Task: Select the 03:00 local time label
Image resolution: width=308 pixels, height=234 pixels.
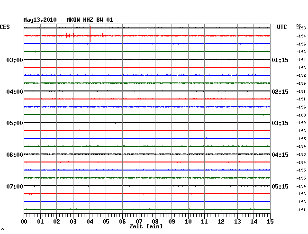Action: click(x=15, y=60)
